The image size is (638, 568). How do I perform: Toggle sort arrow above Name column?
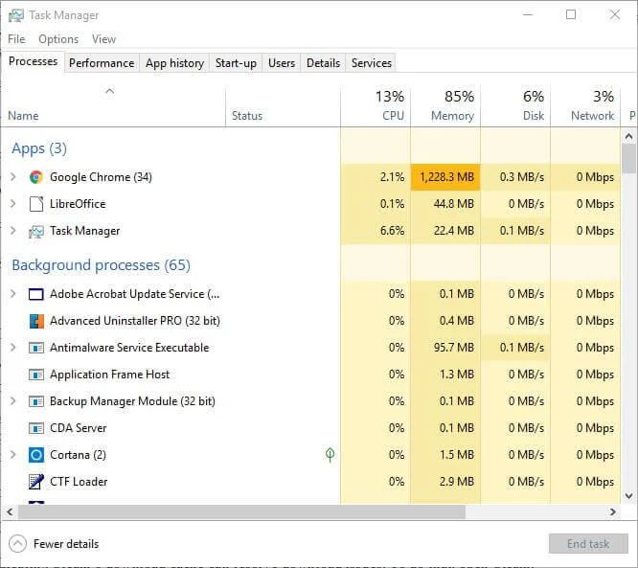pos(109,91)
